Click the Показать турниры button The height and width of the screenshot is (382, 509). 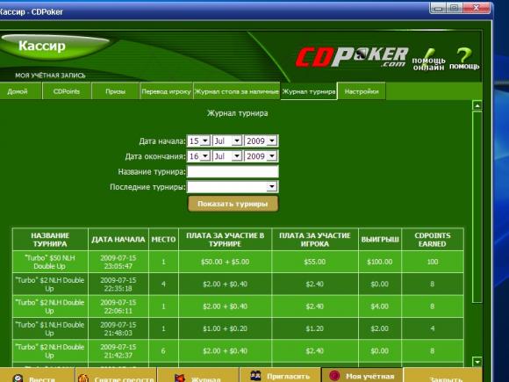point(233,204)
